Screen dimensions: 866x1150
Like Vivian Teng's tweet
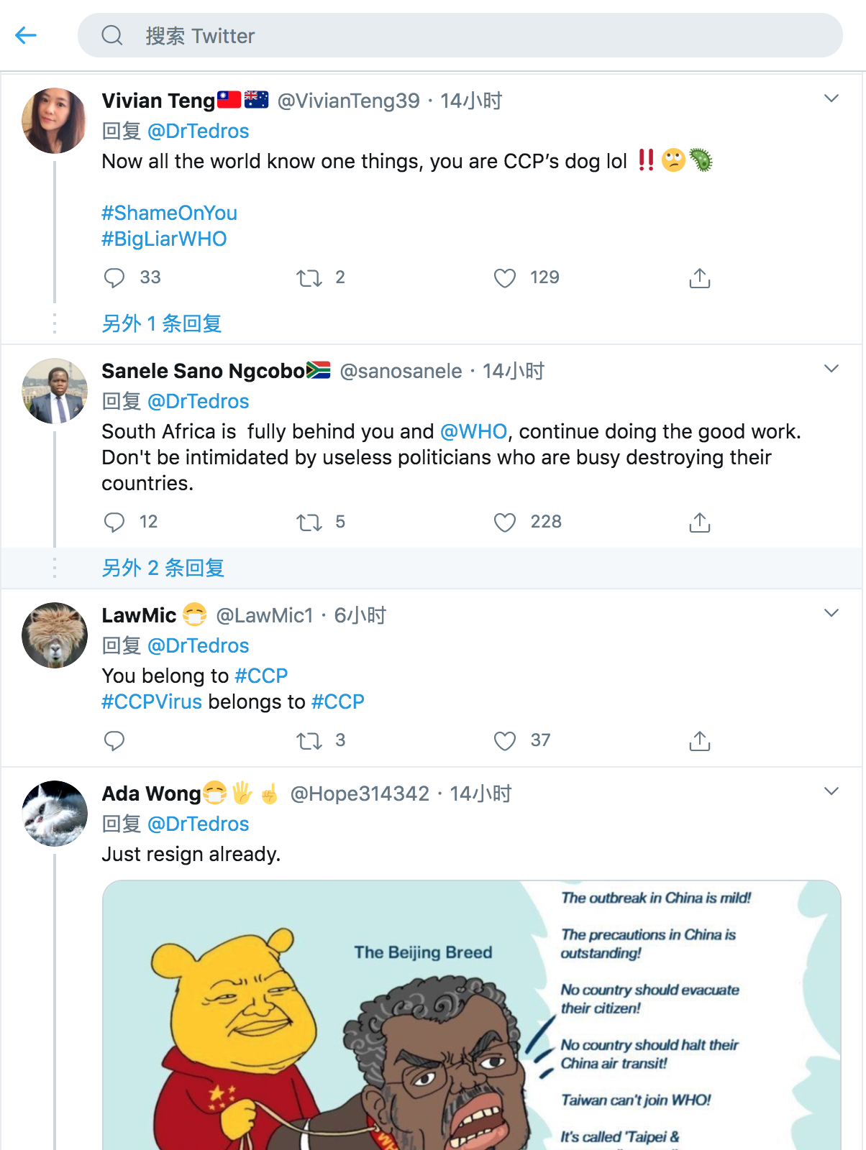(x=505, y=278)
